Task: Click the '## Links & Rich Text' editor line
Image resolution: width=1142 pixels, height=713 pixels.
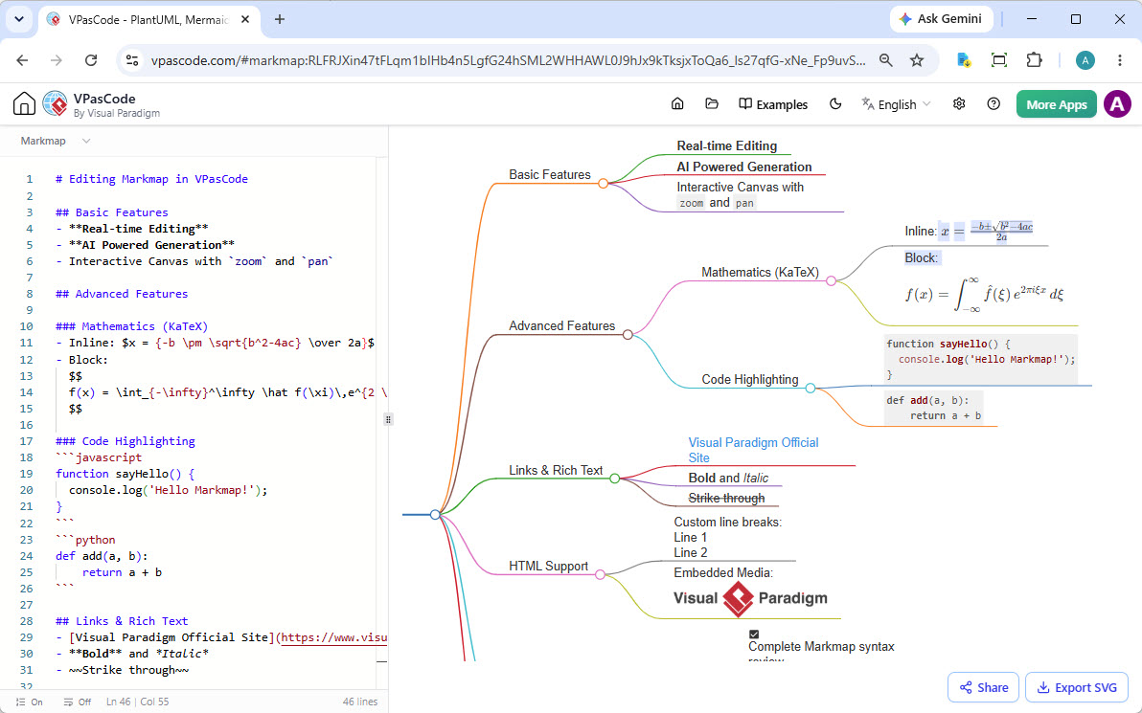Action: 122,621
